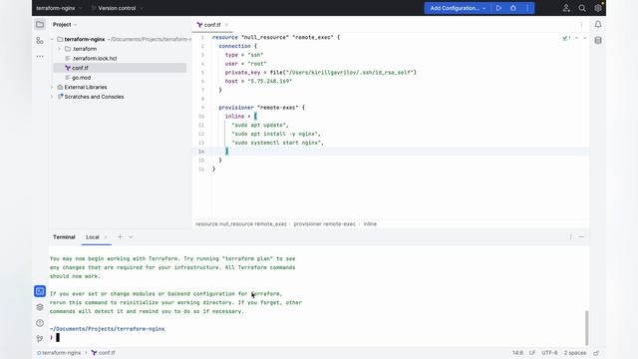The width and height of the screenshot is (638, 359).
Task: Click the host = "5.75.248.169" line
Action: point(258,82)
